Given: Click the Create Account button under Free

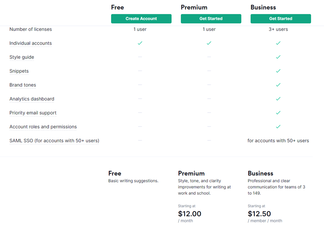Looking at the screenshot, I should 141,18.
